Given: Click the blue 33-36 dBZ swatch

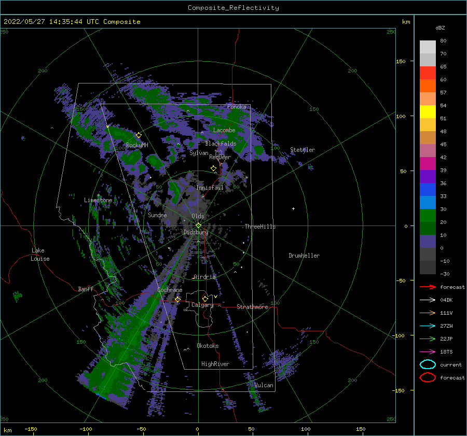Looking at the screenshot, I should [428, 190].
